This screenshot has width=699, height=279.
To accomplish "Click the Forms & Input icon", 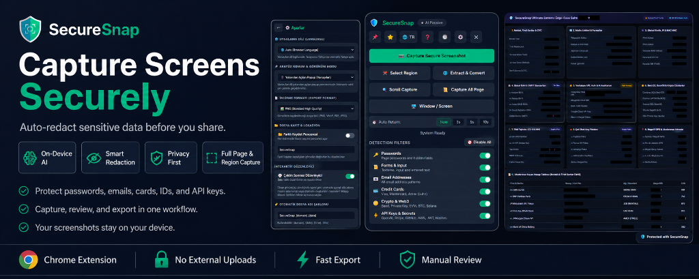I will [x=376, y=168].
